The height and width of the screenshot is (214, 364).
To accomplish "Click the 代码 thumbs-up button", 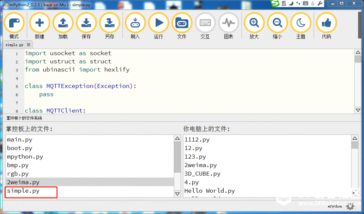I will click(327, 26).
